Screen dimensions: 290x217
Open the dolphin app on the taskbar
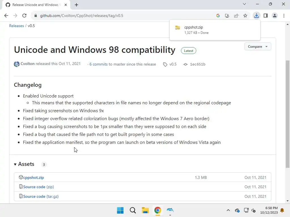click(170, 210)
